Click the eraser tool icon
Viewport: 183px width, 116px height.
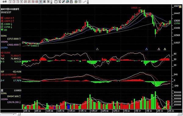[67, 2]
